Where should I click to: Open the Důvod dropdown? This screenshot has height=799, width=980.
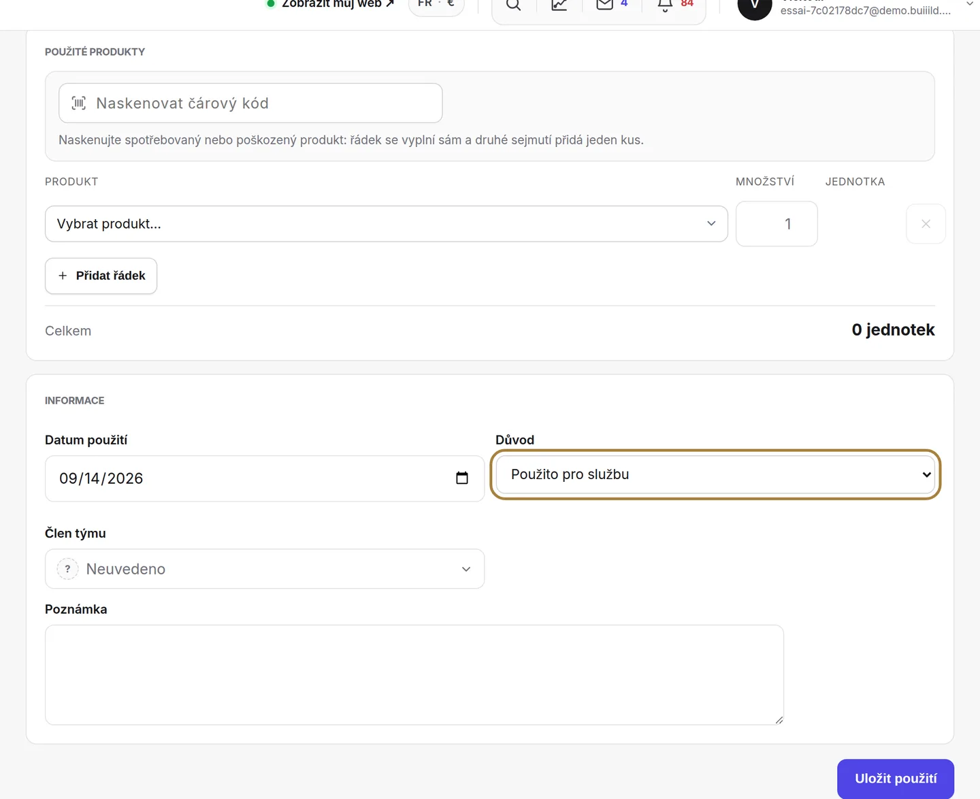click(715, 474)
